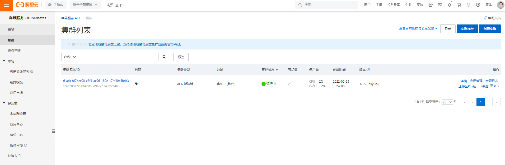Viewport: 505px width, 165px height.
Task: Open the page size 25 dropdown
Action: (x=447, y=102)
